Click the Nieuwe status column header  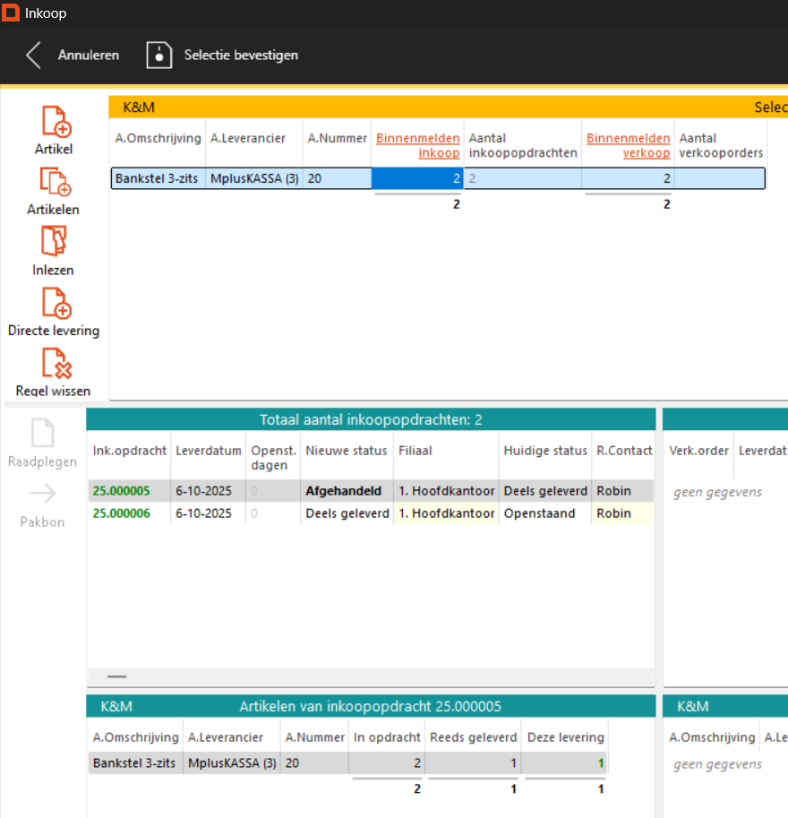pos(347,451)
